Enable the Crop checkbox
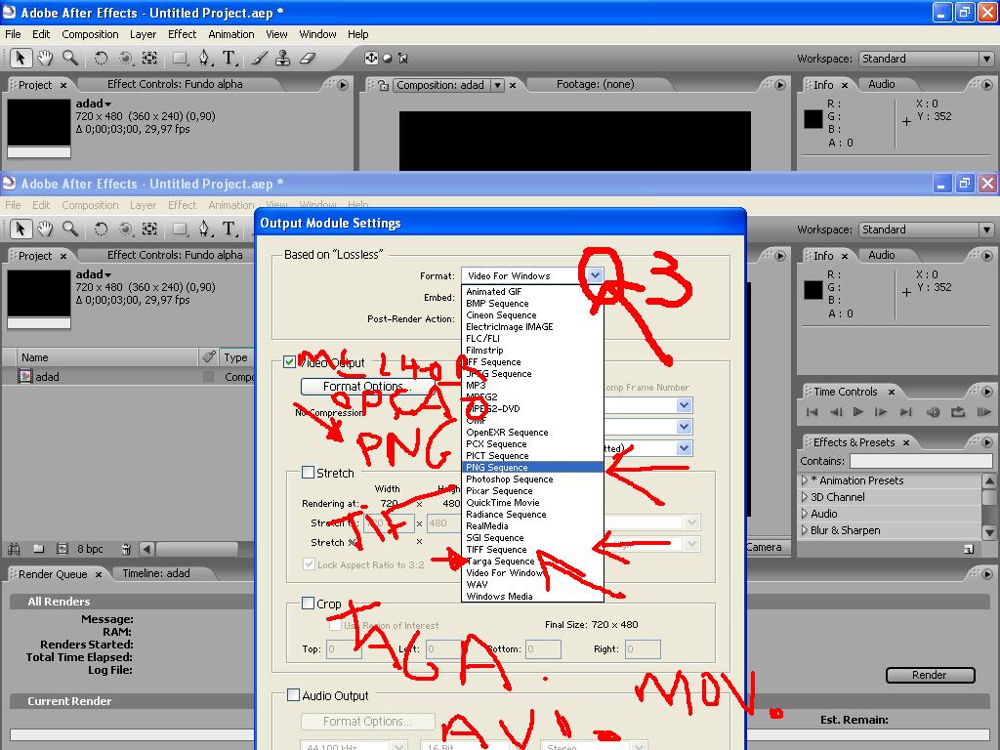This screenshot has width=1000, height=750. point(308,604)
